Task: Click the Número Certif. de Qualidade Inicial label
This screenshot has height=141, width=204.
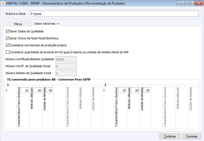Action: coord(28,66)
